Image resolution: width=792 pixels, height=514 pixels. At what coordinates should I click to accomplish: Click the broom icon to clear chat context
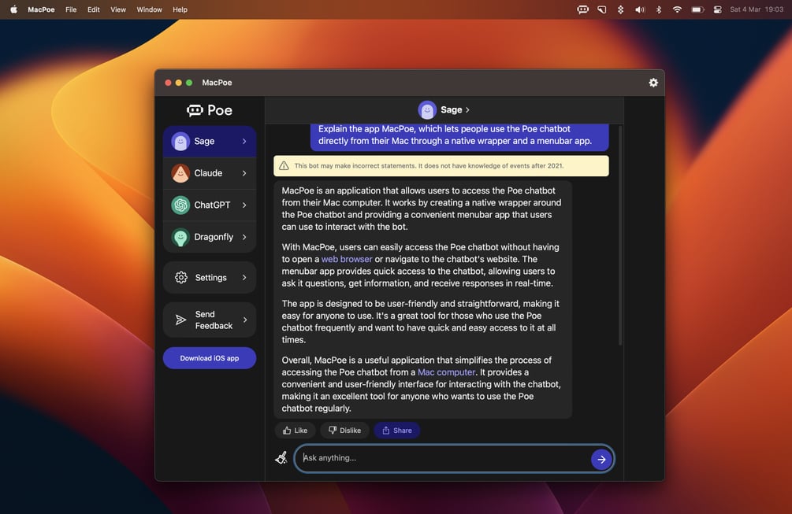(x=281, y=457)
